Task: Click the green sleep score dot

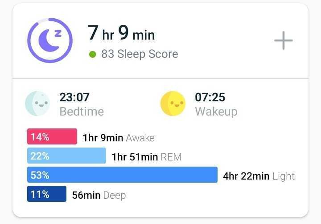Action: [93, 54]
